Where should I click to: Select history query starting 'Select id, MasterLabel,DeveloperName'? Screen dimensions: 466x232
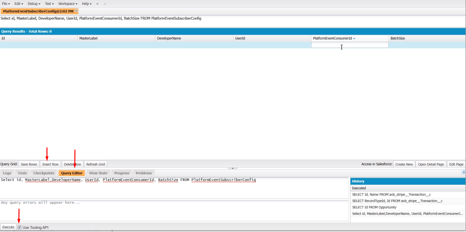tap(408, 214)
